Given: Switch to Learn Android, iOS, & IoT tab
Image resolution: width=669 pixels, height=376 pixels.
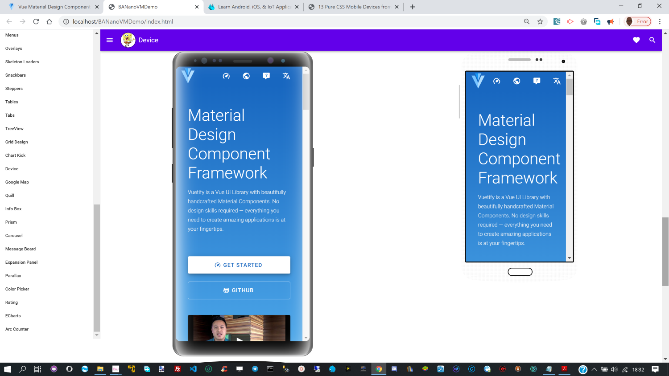Looking at the screenshot, I should [x=254, y=7].
